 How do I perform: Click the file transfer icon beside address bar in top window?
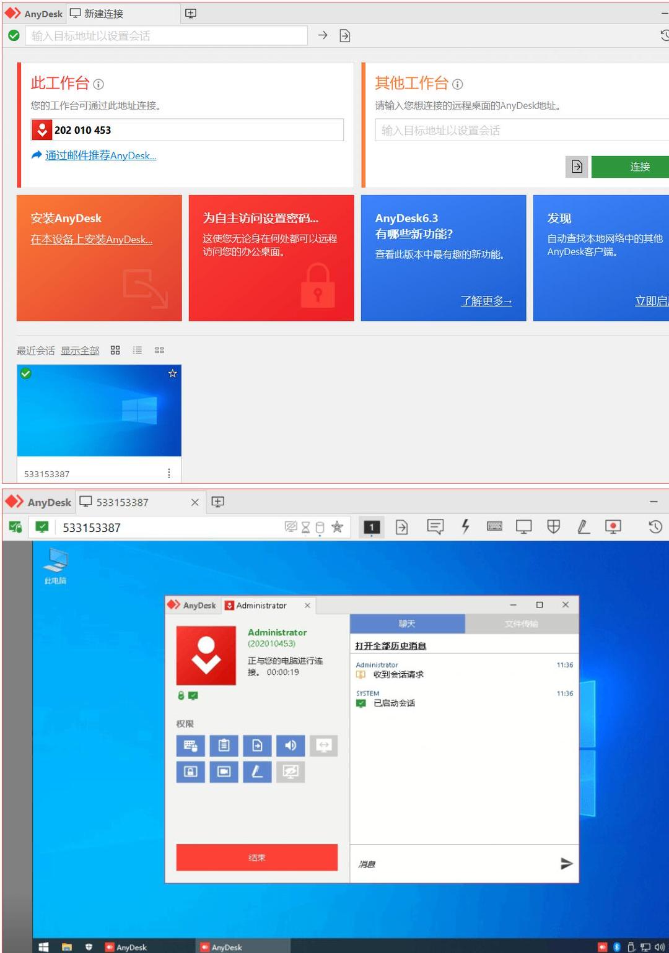tap(345, 36)
